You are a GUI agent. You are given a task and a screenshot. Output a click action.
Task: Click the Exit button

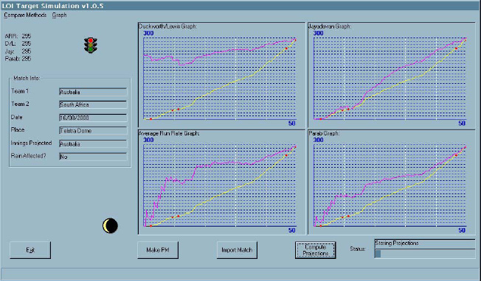coord(30,250)
